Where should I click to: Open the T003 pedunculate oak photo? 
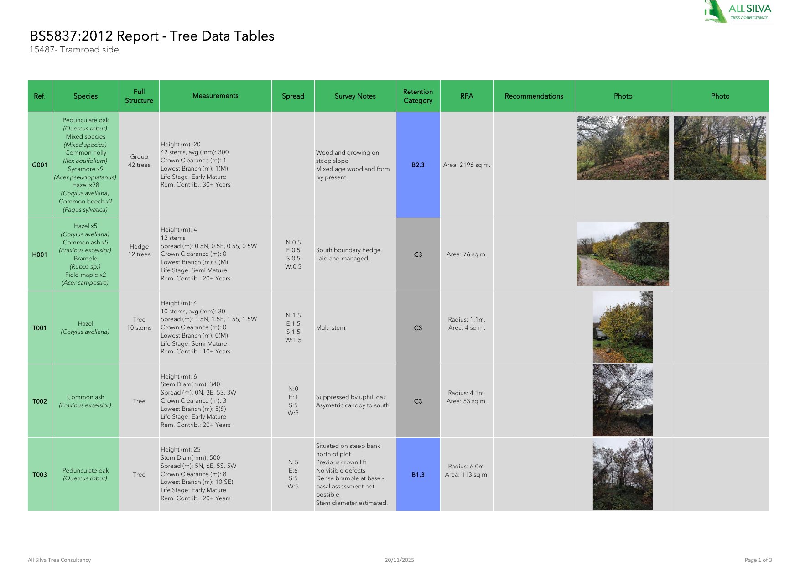pyautogui.click(x=623, y=474)
